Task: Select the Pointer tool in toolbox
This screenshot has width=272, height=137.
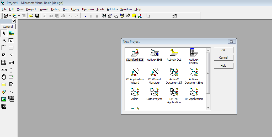Action: point(4,33)
